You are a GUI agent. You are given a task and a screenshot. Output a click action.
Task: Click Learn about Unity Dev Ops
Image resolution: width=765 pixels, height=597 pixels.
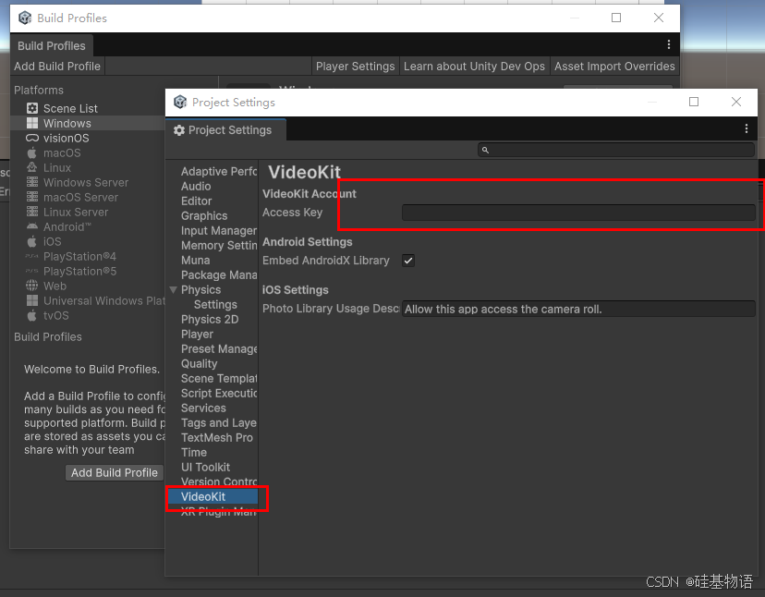pyautogui.click(x=474, y=67)
